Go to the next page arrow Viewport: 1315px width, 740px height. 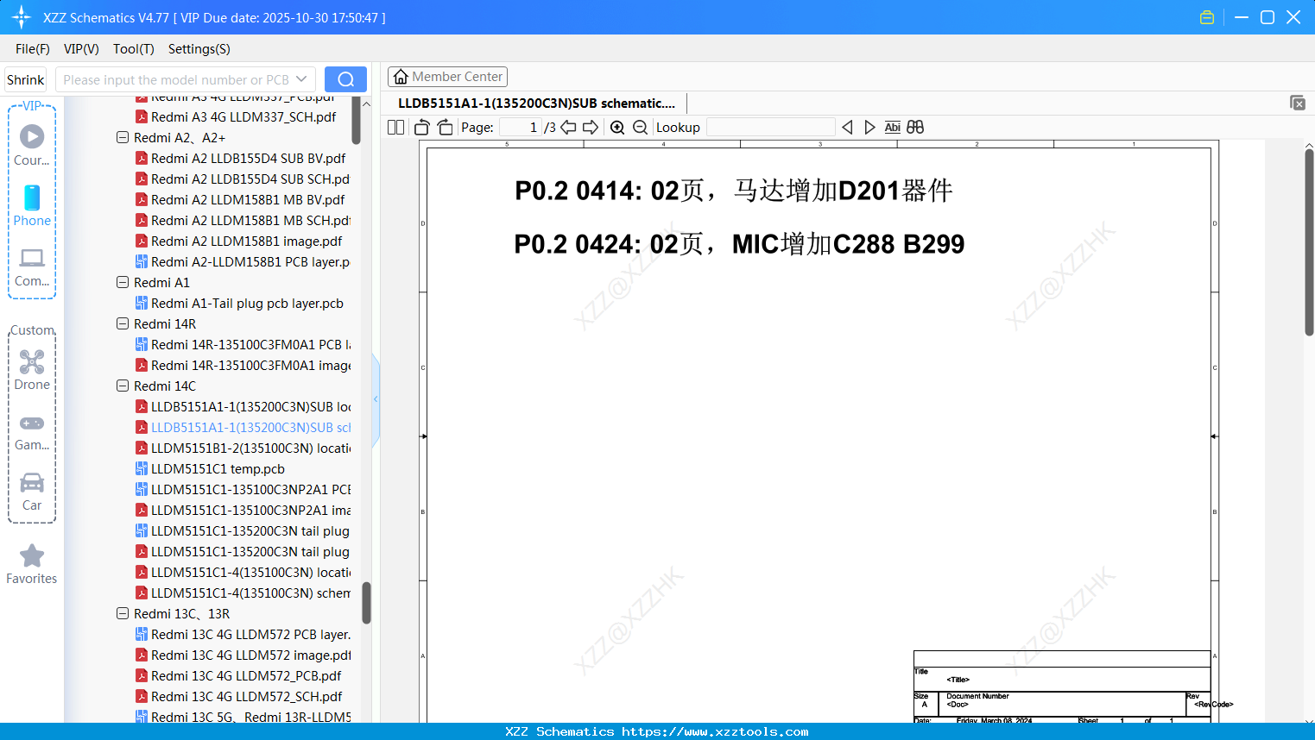click(590, 127)
